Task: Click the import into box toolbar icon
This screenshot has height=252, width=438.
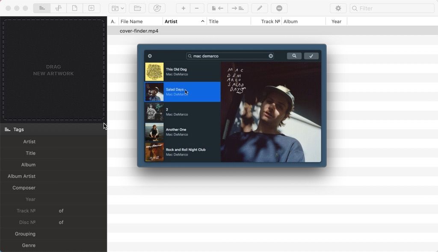Action: [115, 9]
